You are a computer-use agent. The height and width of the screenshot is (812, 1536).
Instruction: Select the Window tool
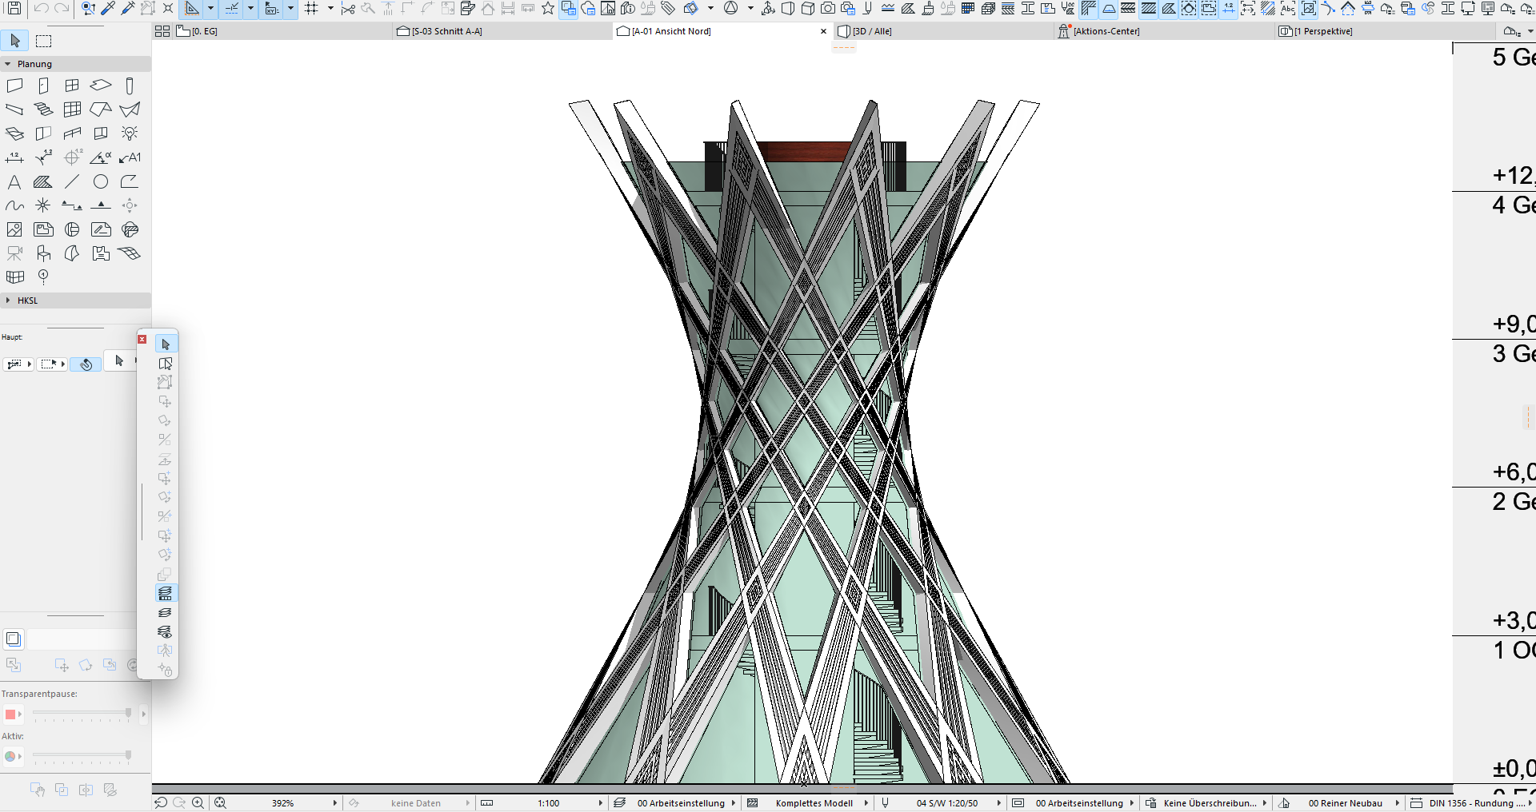pos(72,86)
